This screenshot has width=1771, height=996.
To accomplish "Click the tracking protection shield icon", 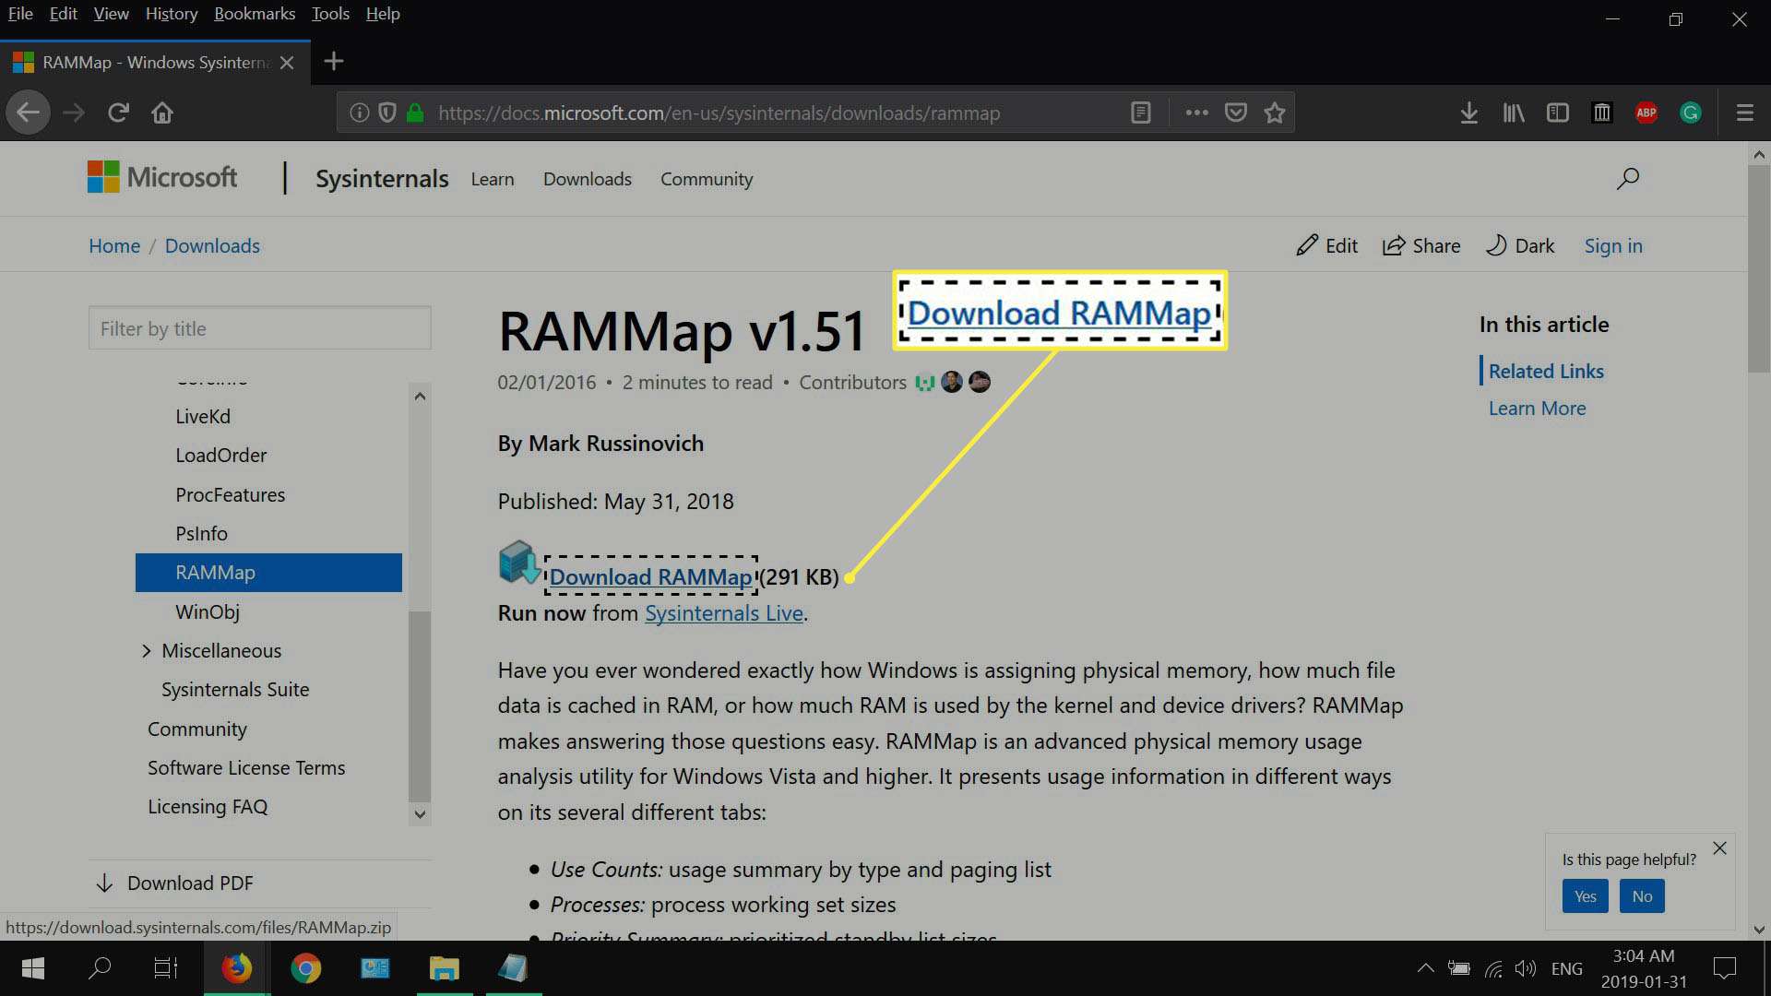I will click(387, 113).
